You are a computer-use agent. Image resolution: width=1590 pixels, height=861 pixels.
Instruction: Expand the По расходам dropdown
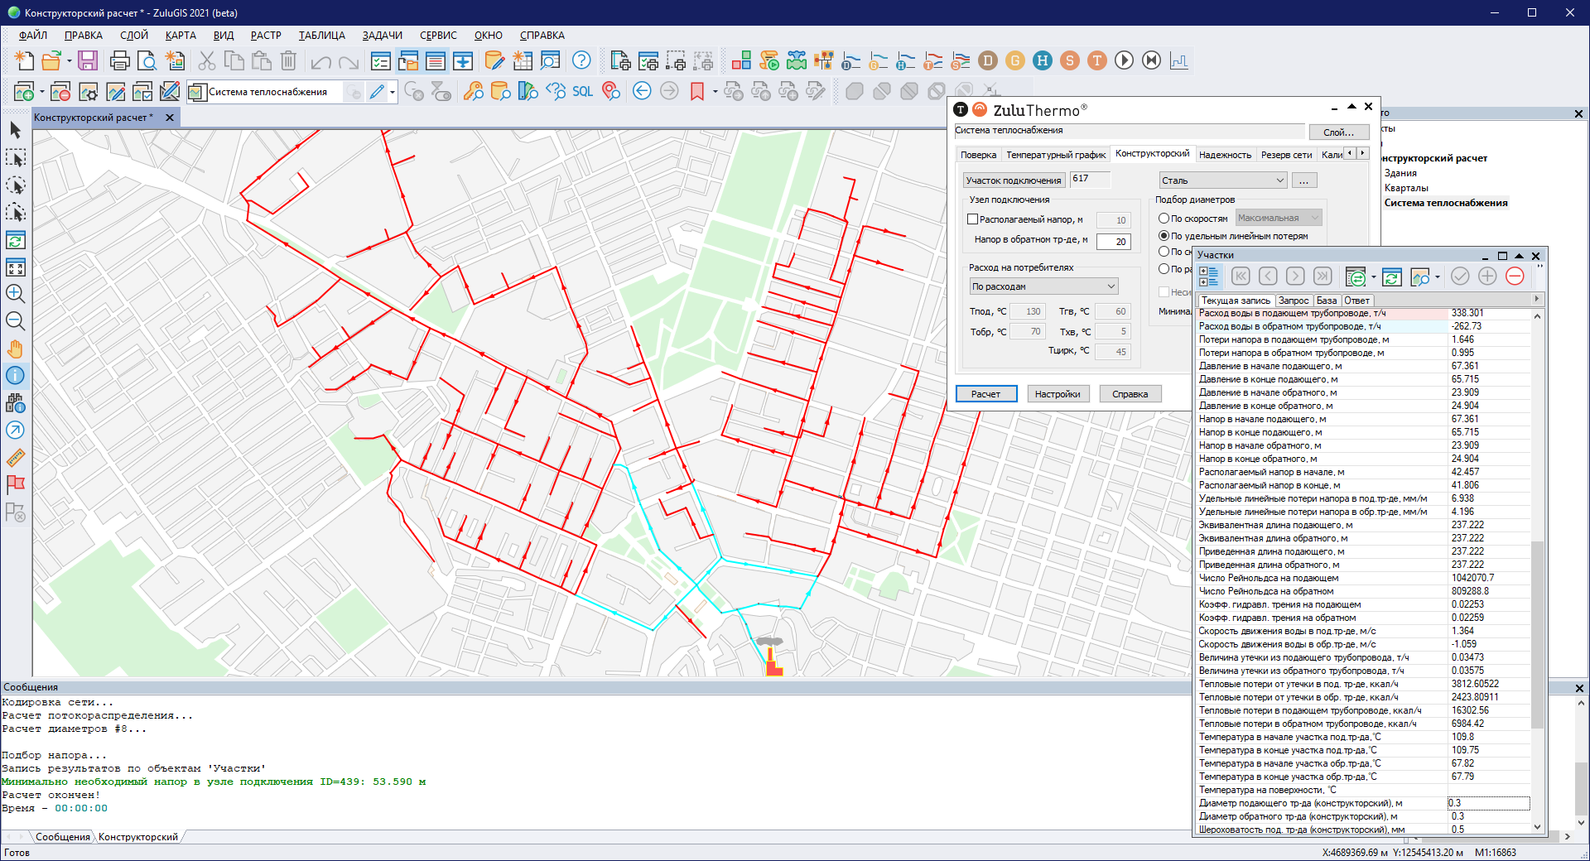pyautogui.click(x=1043, y=286)
